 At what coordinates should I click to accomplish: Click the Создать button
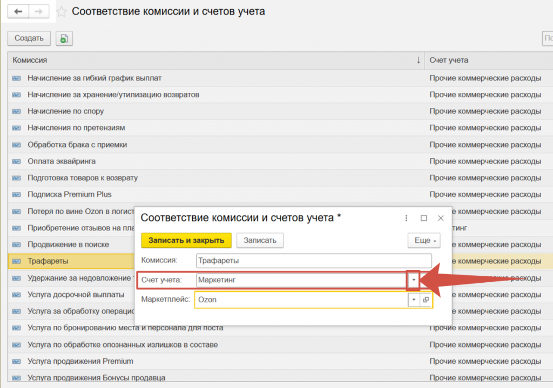[29, 38]
